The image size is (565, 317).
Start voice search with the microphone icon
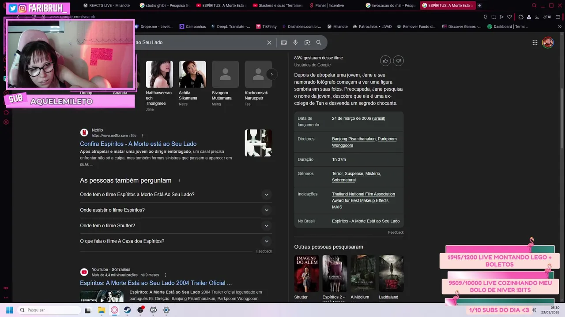pos(295,43)
